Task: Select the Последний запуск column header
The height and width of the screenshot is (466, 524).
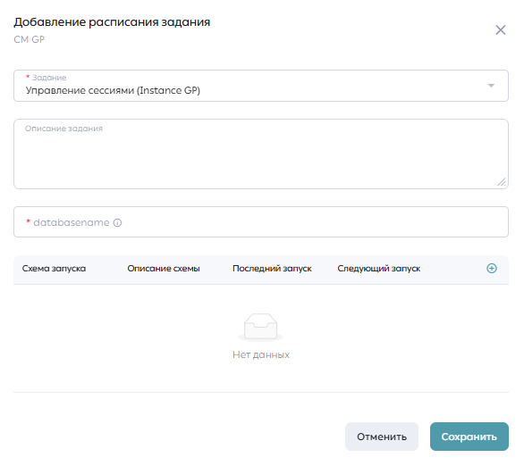Action: [x=272, y=269]
